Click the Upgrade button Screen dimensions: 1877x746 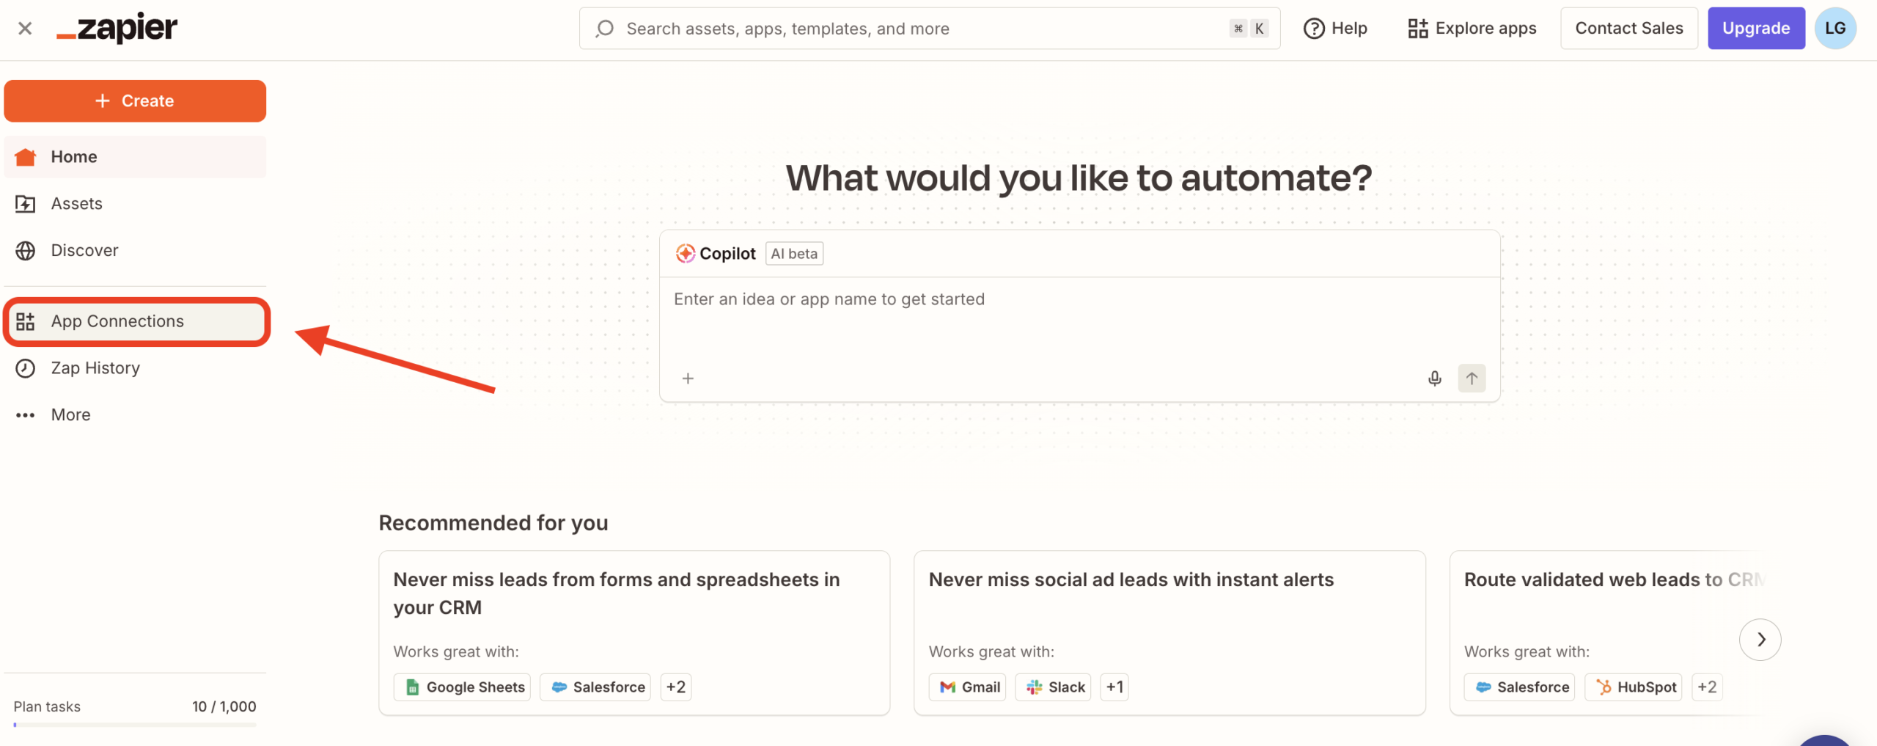coord(1755,29)
